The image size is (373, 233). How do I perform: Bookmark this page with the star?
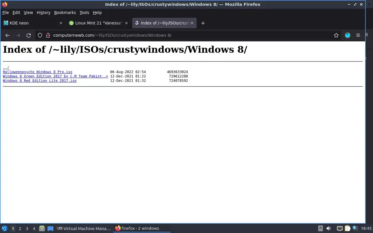(336, 35)
